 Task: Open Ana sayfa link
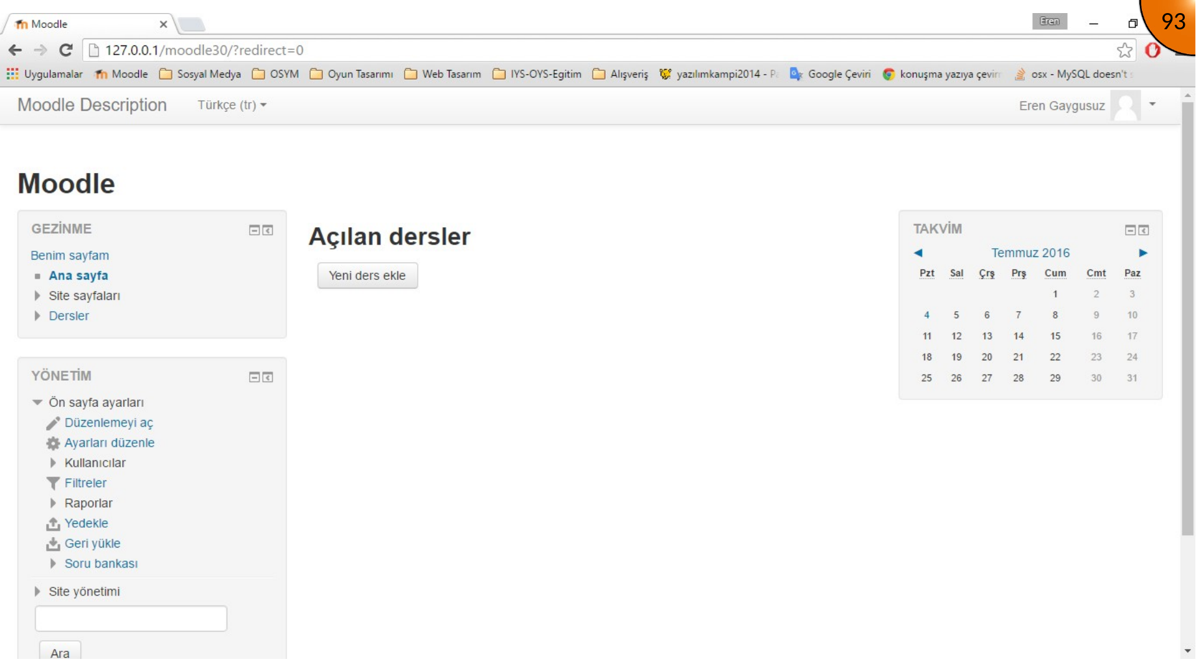(x=78, y=276)
